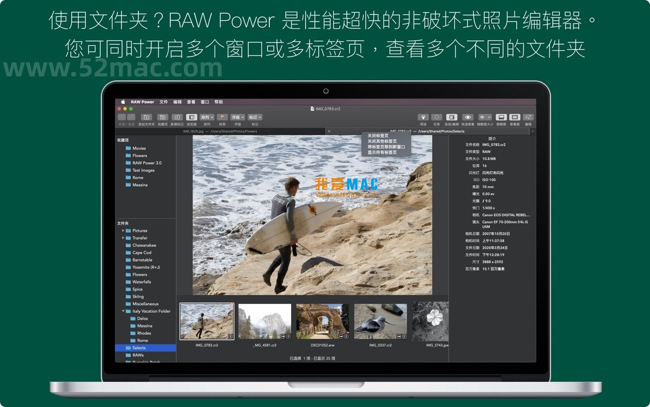Click the 添加文件夹 (Add Folder) toolbar icon
This screenshot has width=650, height=407.
click(146, 117)
